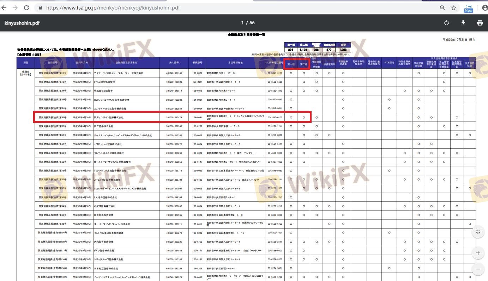Click the 金融商品取引業者名 column header

(126, 63)
